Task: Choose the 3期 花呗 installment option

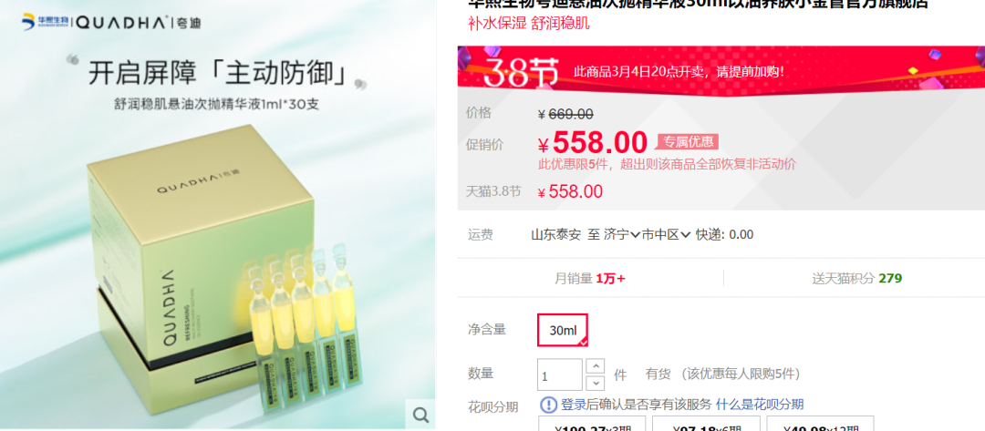Action: point(592,424)
